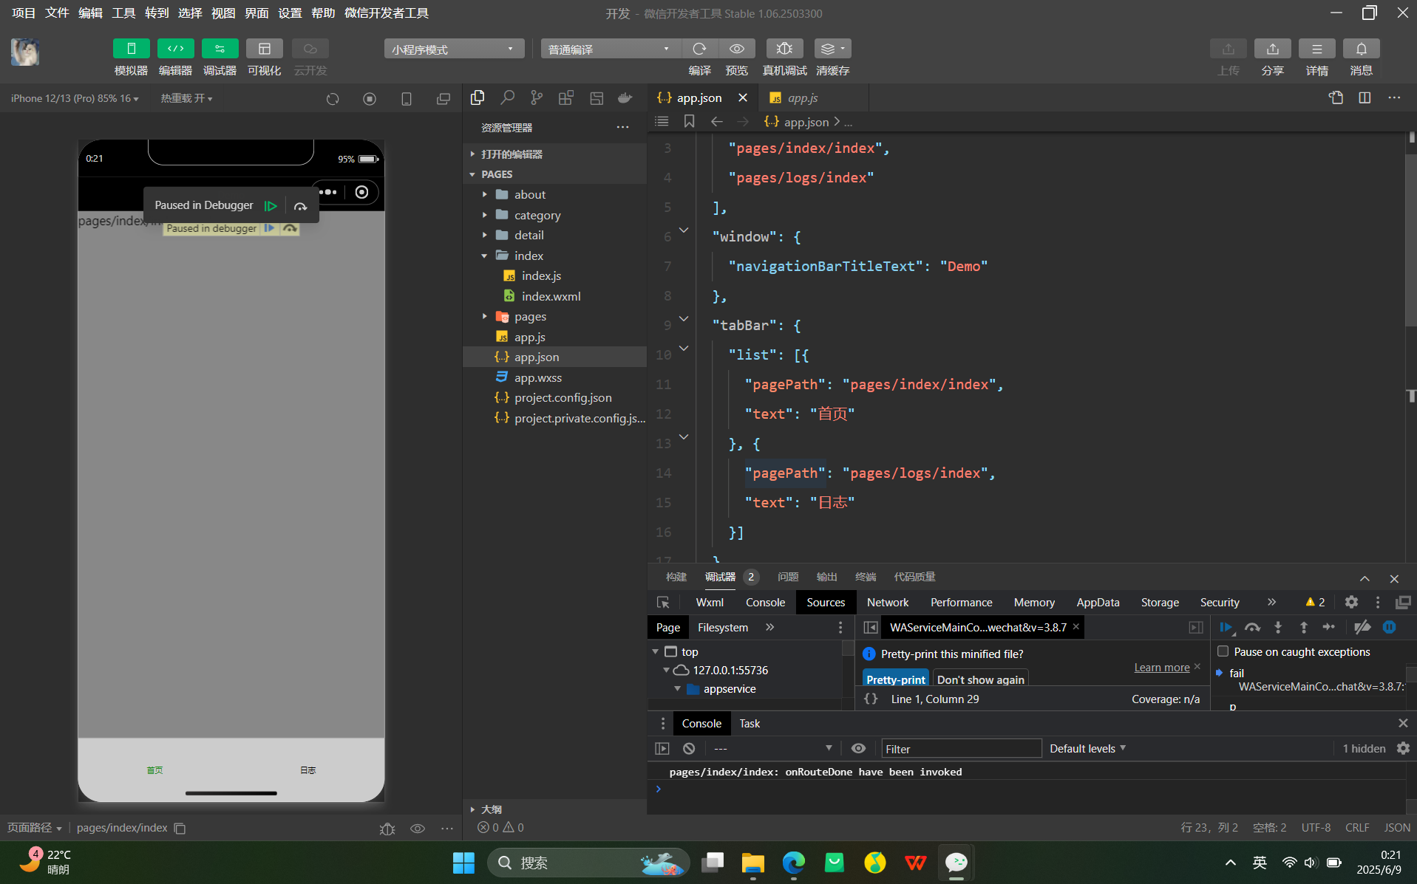Screen dimensions: 1417x884
Task: Open Windows Start button in taskbar
Action: point(463,863)
